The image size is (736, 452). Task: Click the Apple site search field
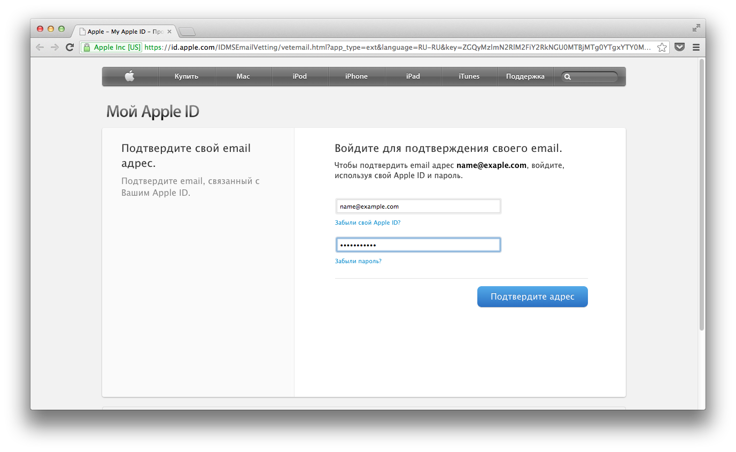[590, 77]
